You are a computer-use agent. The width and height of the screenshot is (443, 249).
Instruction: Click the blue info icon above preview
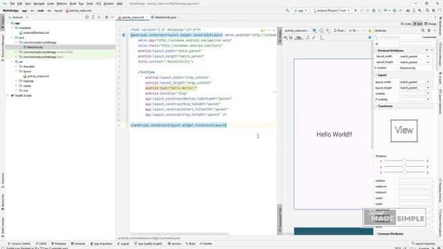[370, 37]
